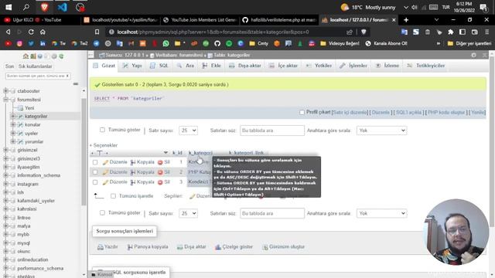This screenshot has height=278, width=495.
Task: Sort by k_id column header
Action: (x=177, y=153)
